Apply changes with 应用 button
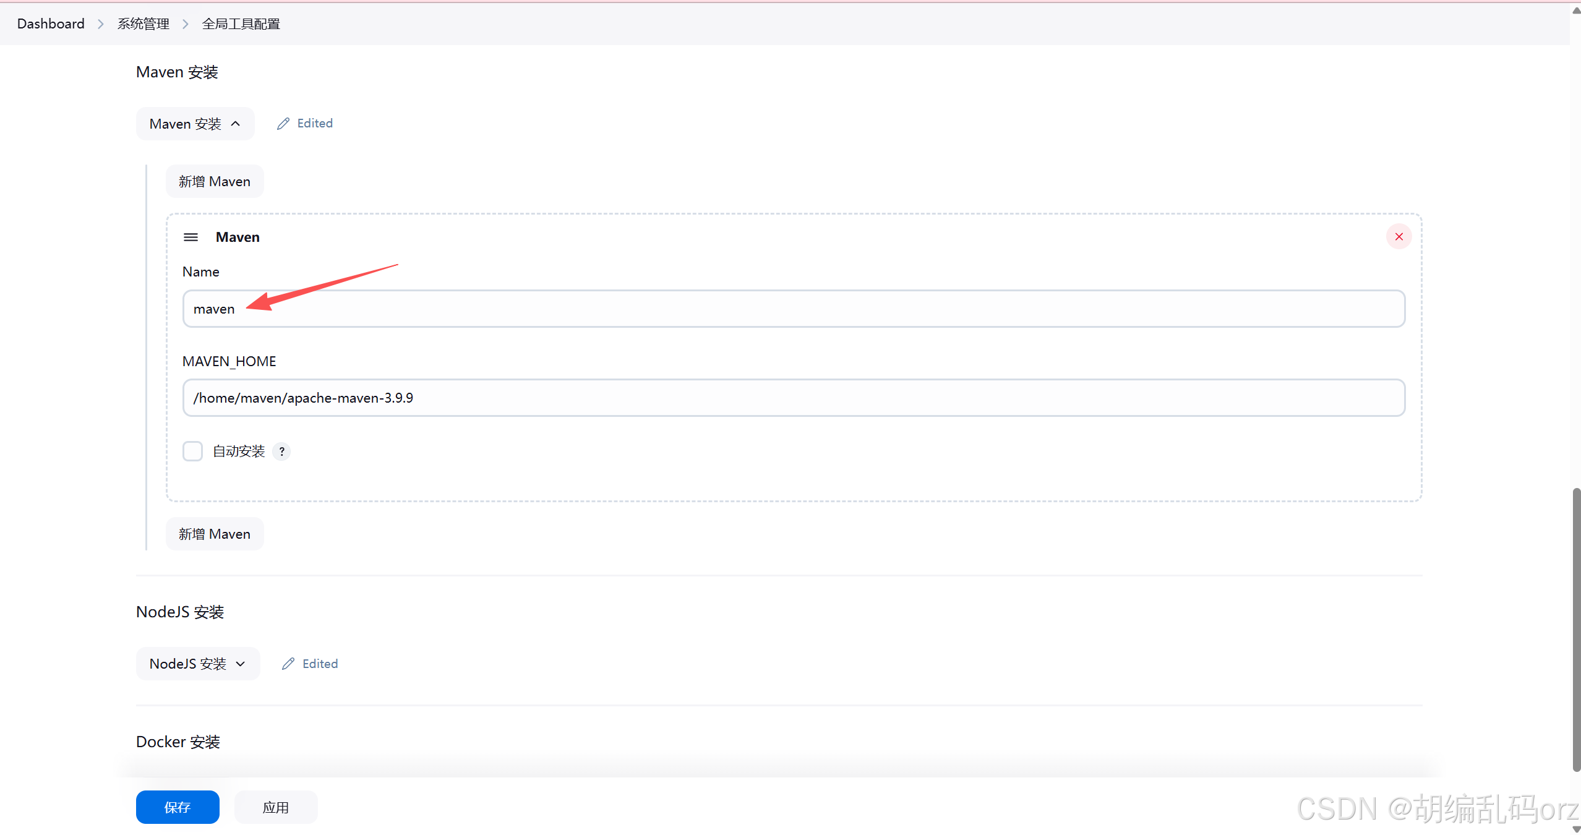Image resolution: width=1581 pixels, height=835 pixels. click(276, 807)
